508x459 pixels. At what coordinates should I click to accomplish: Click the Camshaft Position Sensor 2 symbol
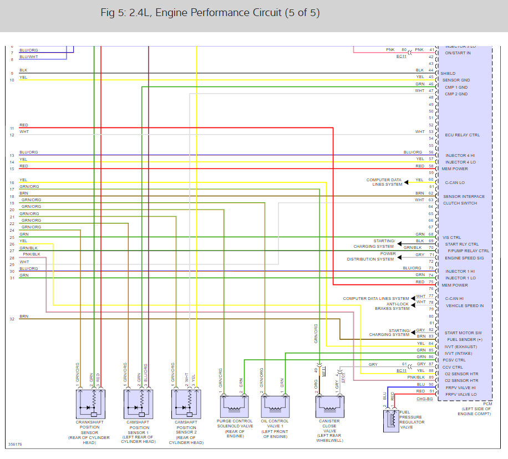186,404
